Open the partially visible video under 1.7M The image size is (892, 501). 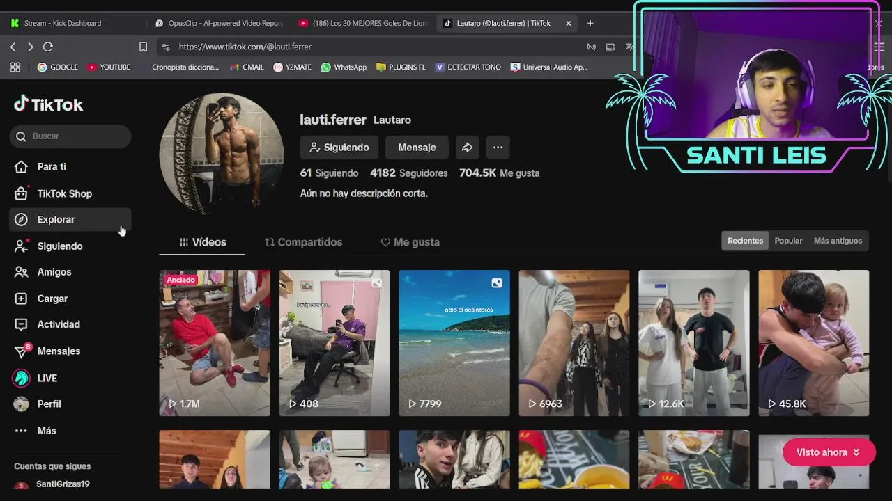pyautogui.click(x=215, y=459)
